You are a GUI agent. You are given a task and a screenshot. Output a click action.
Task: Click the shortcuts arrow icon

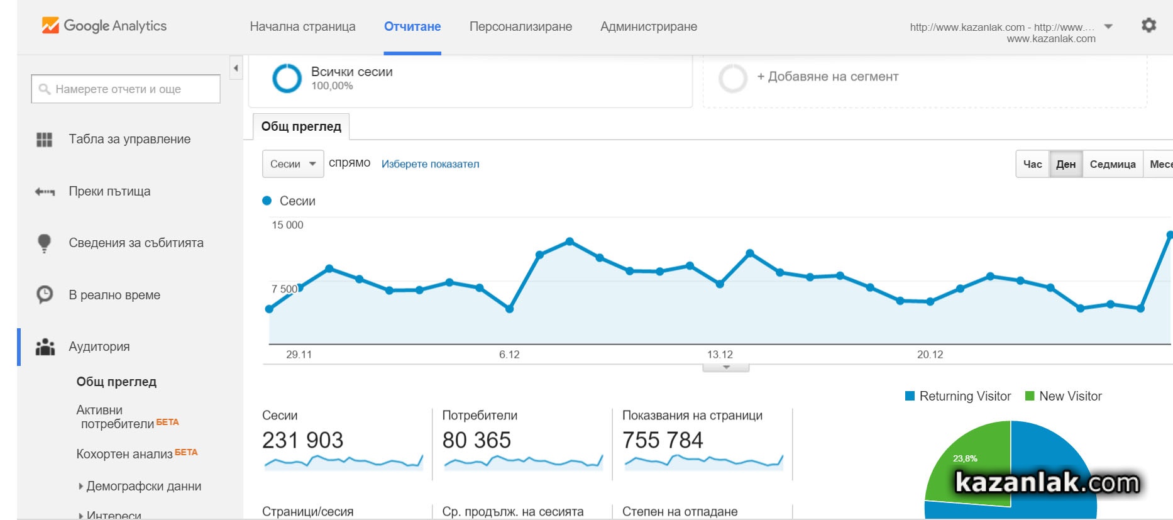(44, 192)
